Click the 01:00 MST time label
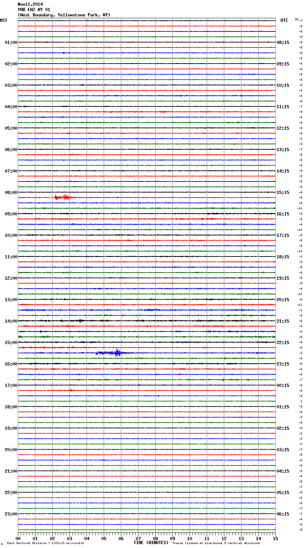Viewport: 304px width, 548px height. pyautogui.click(x=11, y=43)
